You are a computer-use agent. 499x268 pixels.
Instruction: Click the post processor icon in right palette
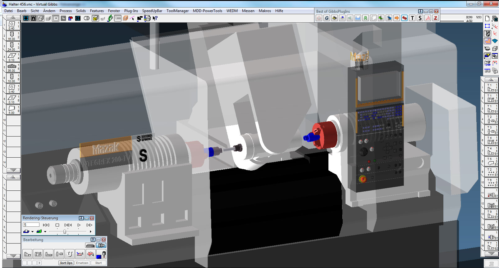click(x=488, y=63)
